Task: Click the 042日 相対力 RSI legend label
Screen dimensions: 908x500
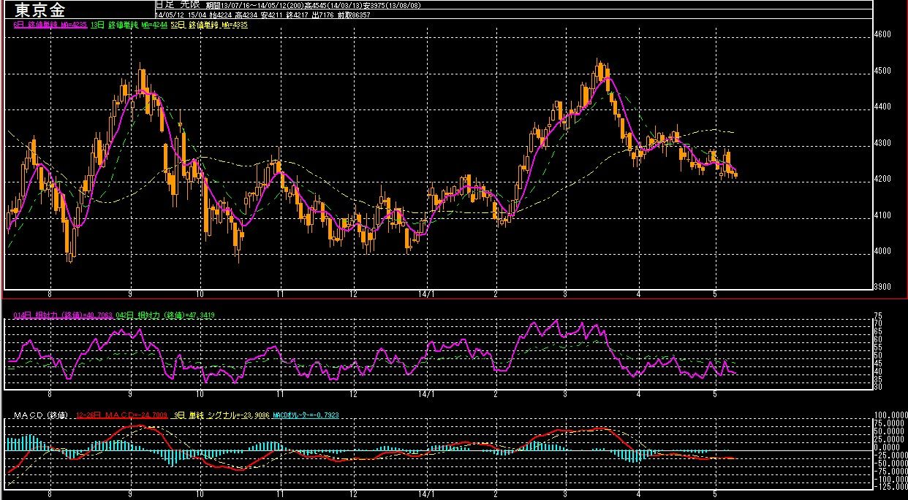Action: (165, 315)
